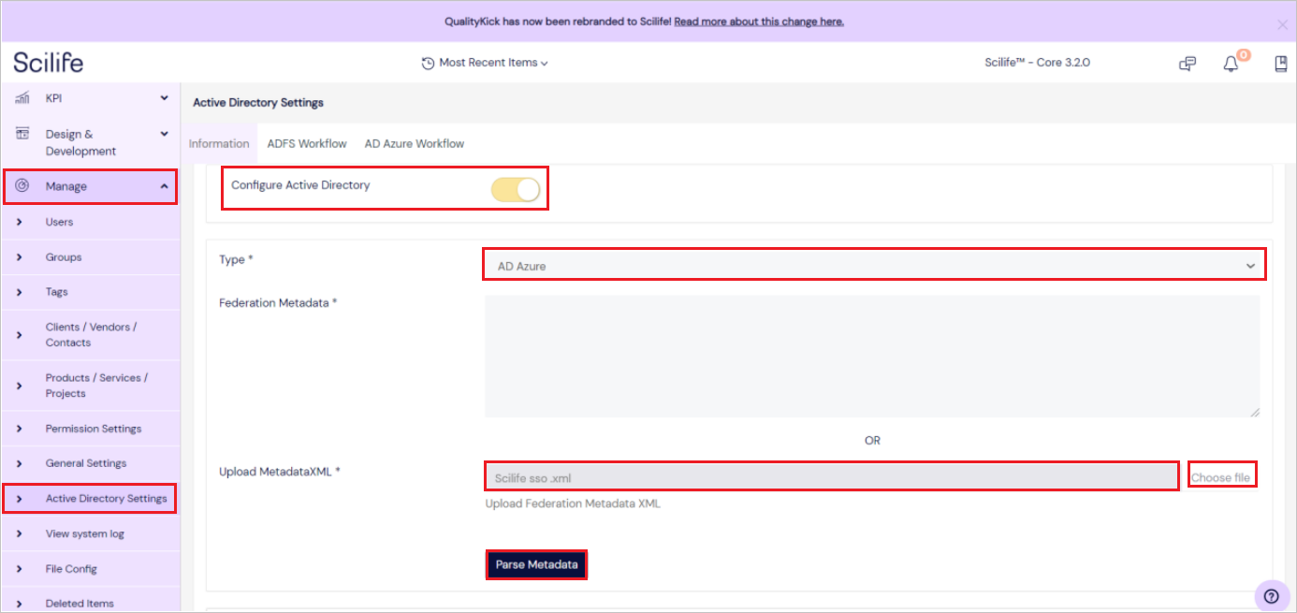Open the Most Recent Items dropdown
Image resolution: width=1297 pixels, height=613 pixels.
pyautogui.click(x=485, y=63)
